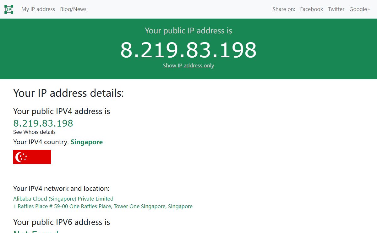Open Alibaba Cloud (Singapore) Private Limited link
Image resolution: width=377 pixels, height=233 pixels.
(x=63, y=199)
